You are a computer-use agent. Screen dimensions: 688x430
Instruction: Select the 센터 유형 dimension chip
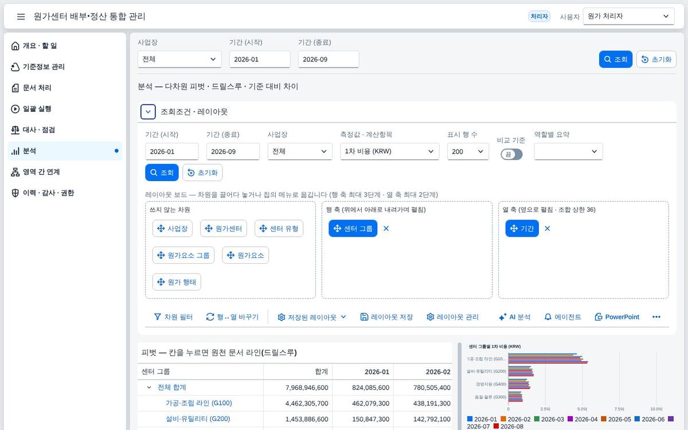click(279, 228)
